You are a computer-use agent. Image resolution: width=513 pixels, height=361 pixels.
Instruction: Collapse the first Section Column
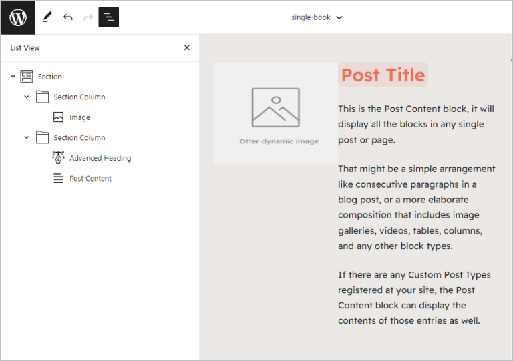[27, 97]
